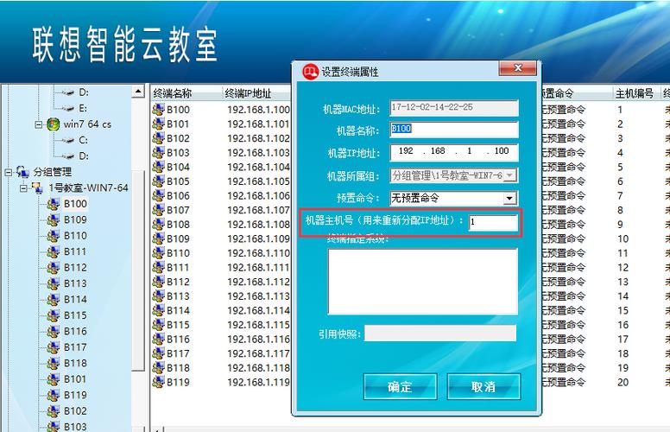This screenshot has height=432, width=670.
Task: Select B118 terminal icon in tree
Action: pyautogui.click(x=54, y=363)
